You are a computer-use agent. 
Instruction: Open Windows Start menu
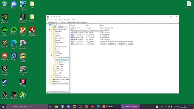point(3,107)
